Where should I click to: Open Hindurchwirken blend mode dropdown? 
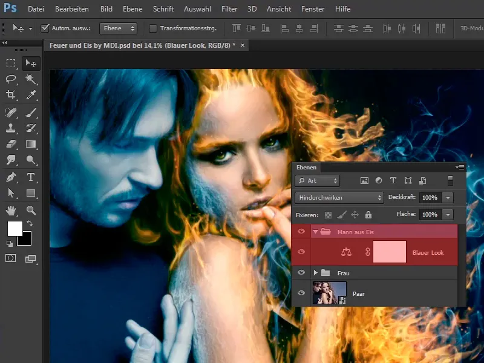(x=339, y=198)
